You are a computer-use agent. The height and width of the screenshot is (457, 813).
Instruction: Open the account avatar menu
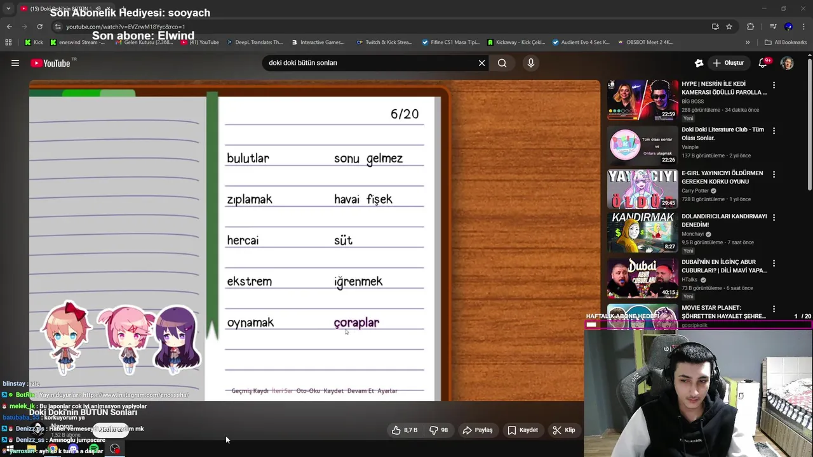point(787,63)
